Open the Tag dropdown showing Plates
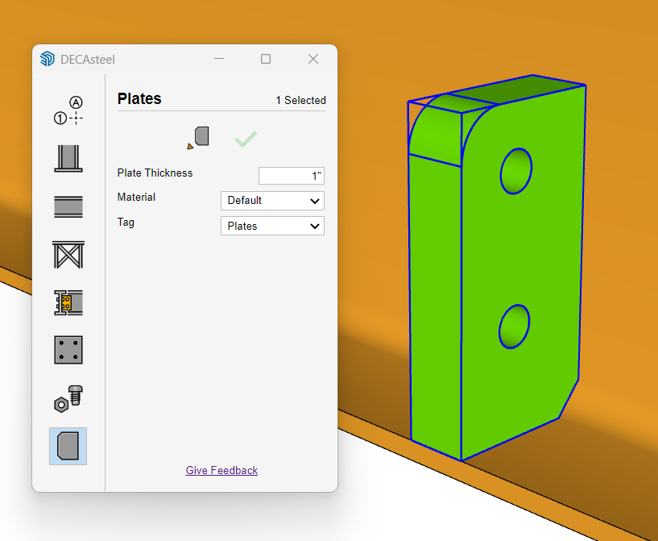 point(272,226)
